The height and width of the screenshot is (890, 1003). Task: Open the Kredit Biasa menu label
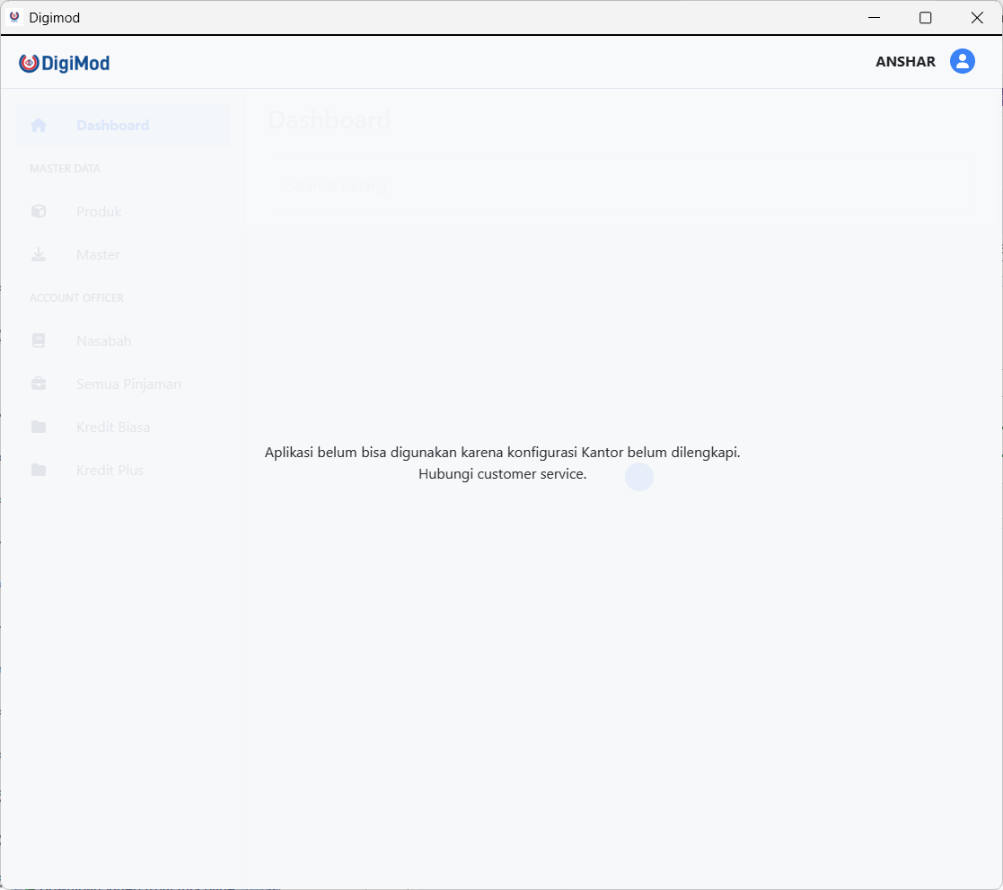click(113, 427)
